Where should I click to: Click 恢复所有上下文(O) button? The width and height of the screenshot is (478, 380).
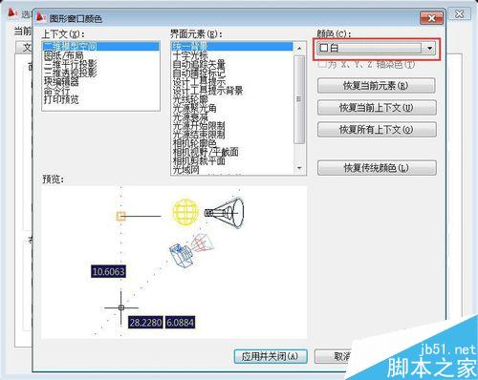(377, 130)
